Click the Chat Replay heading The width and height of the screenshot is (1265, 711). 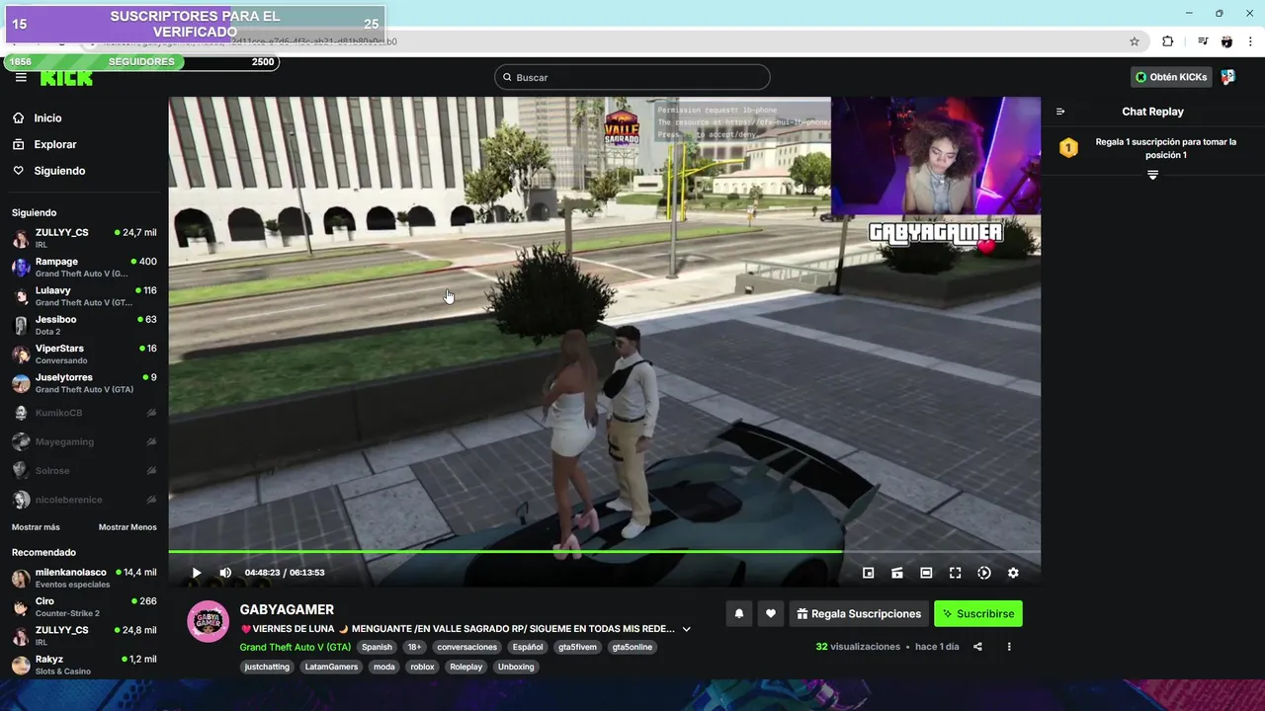1152,112
